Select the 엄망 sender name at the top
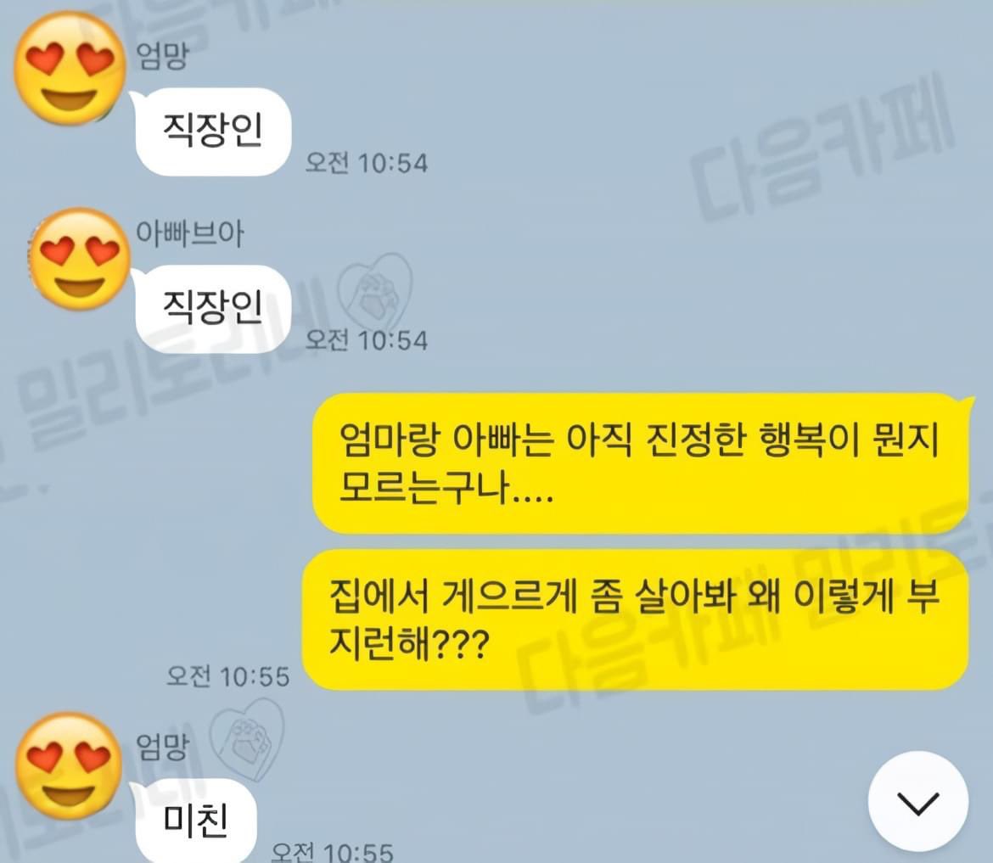This screenshot has width=993, height=863. point(163,56)
